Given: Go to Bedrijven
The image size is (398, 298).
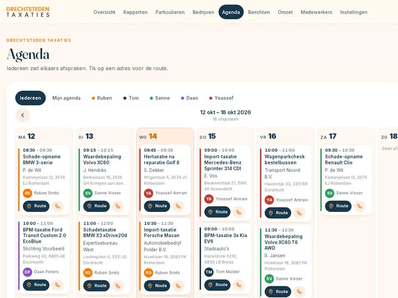Looking at the screenshot, I should pos(203,12).
